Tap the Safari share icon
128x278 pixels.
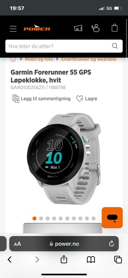pyautogui.click(x=64, y=260)
